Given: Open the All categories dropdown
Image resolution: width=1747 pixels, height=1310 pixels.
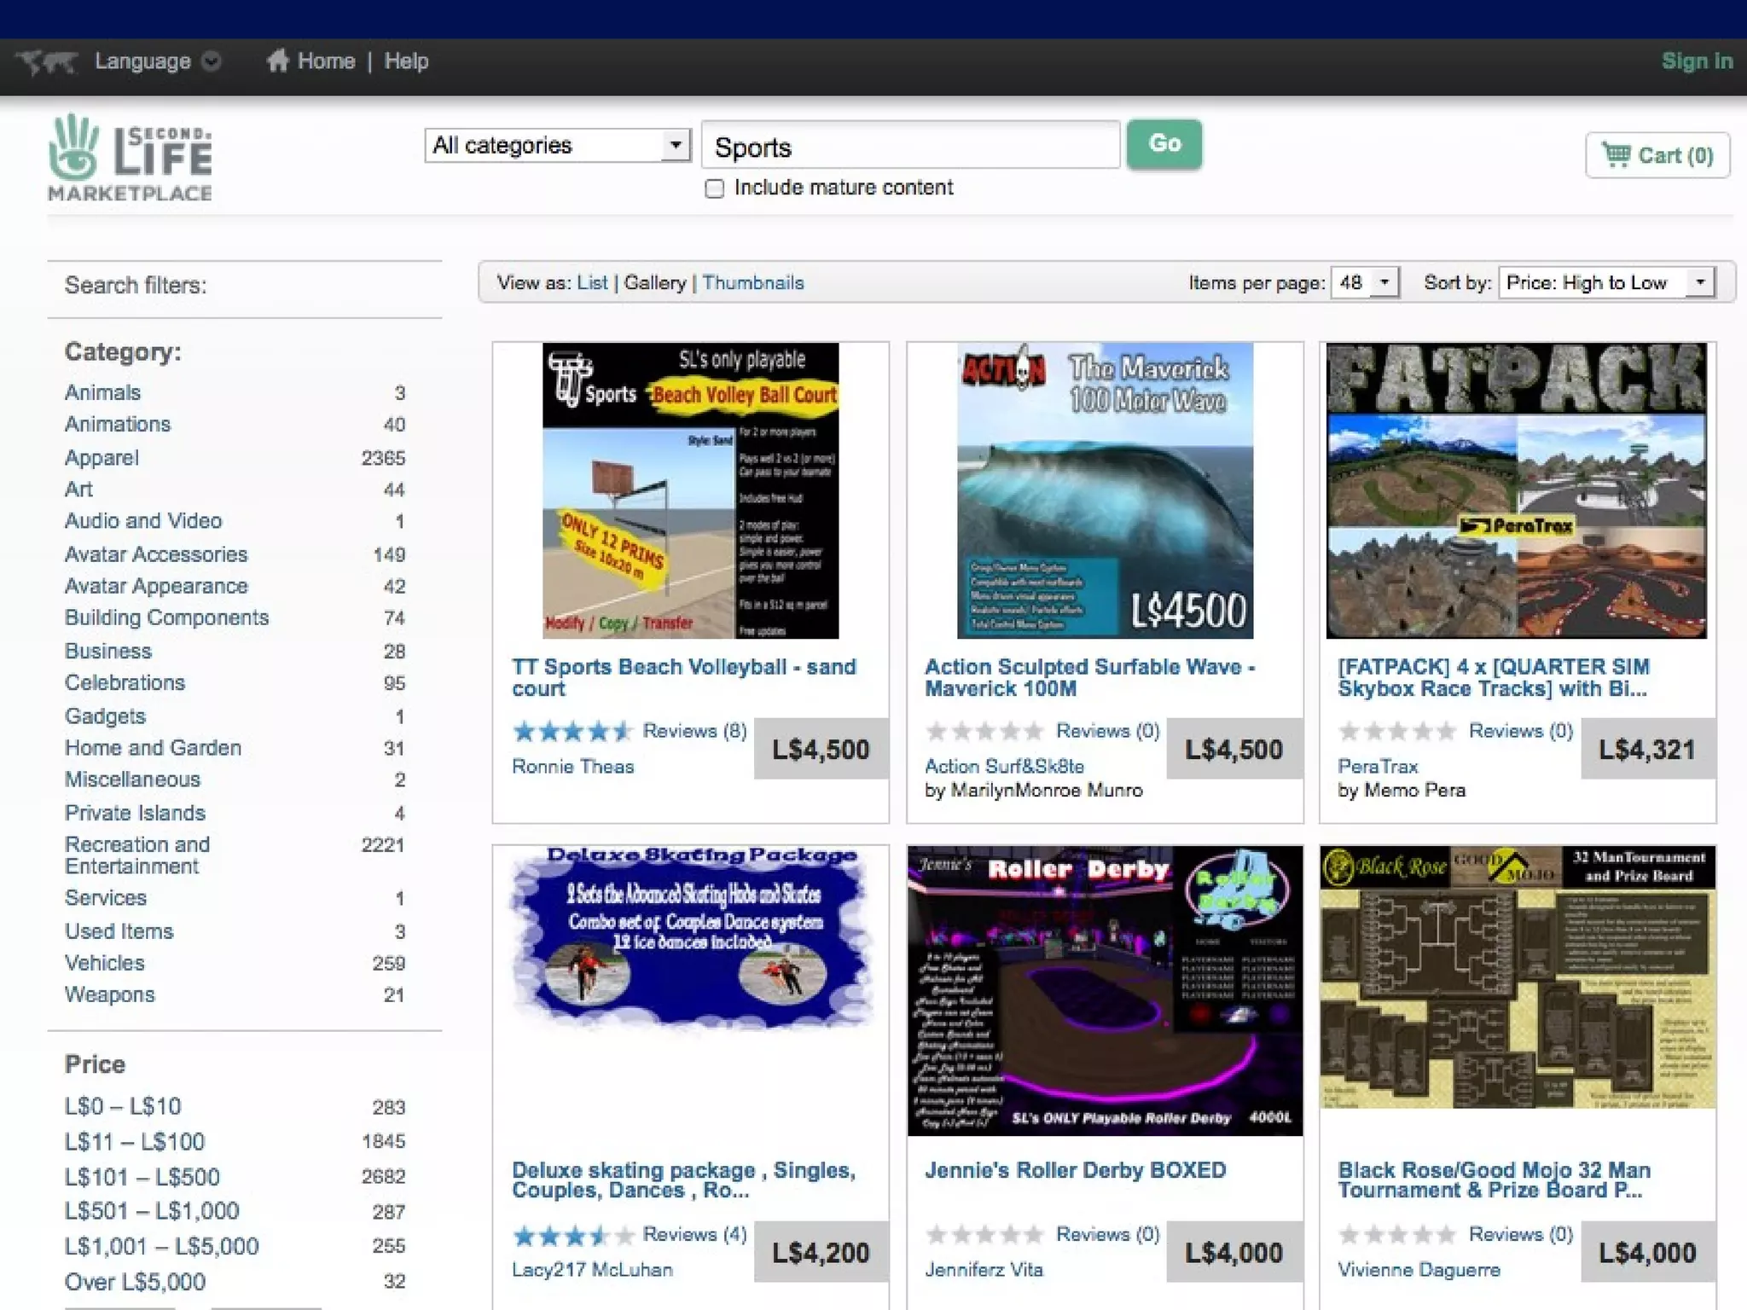Looking at the screenshot, I should point(557,145).
